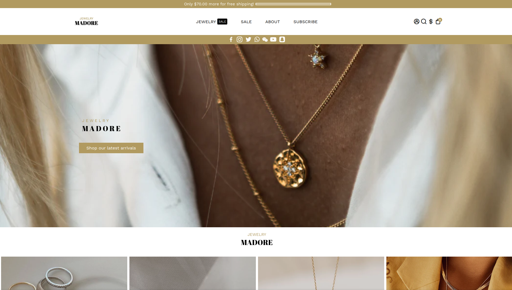This screenshot has width=512, height=290.
Task: Open the search magnifier icon
Action: coord(424,22)
